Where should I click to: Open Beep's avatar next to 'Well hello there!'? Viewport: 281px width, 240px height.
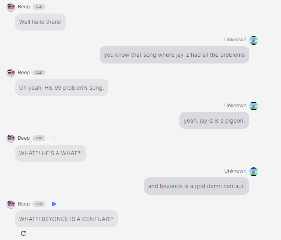pyautogui.click(x=11, y=8)
